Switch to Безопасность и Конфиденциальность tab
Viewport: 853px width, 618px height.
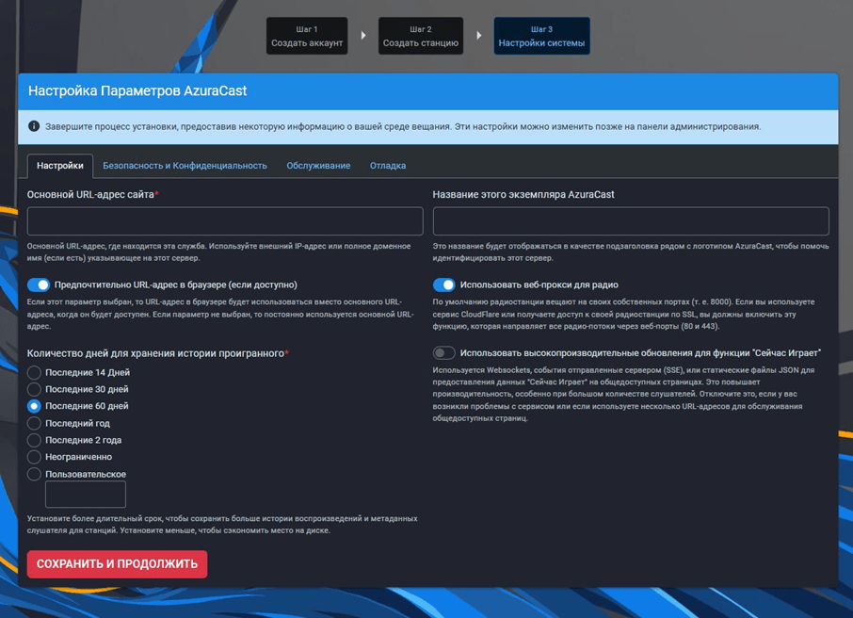coord(185,166)
